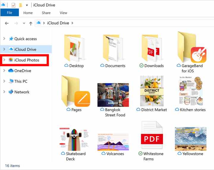The width and height of the screenshot is (214, 170).
Task: Select iCloud Drive in navigation pane
Action: click(x=25, y=49)
